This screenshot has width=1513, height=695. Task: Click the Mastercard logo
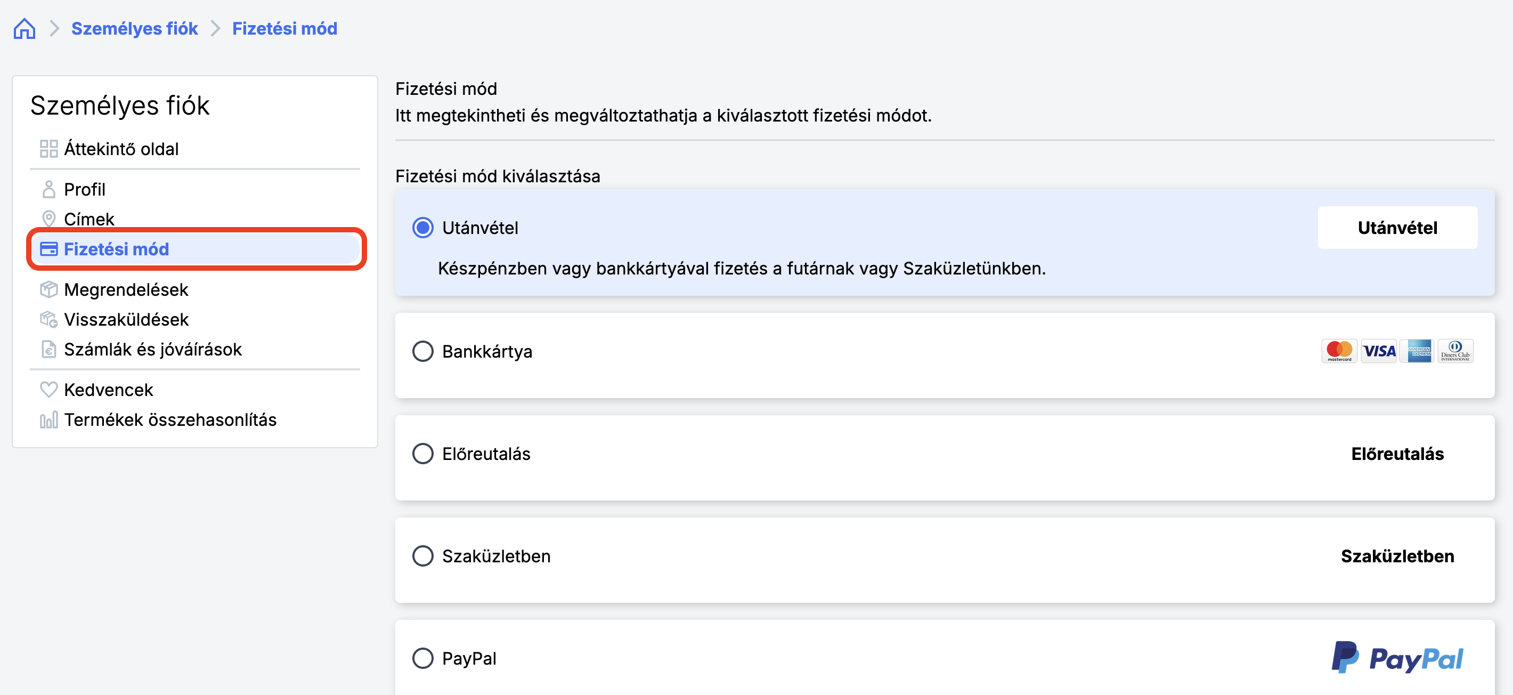click(x=1339, y=351)
